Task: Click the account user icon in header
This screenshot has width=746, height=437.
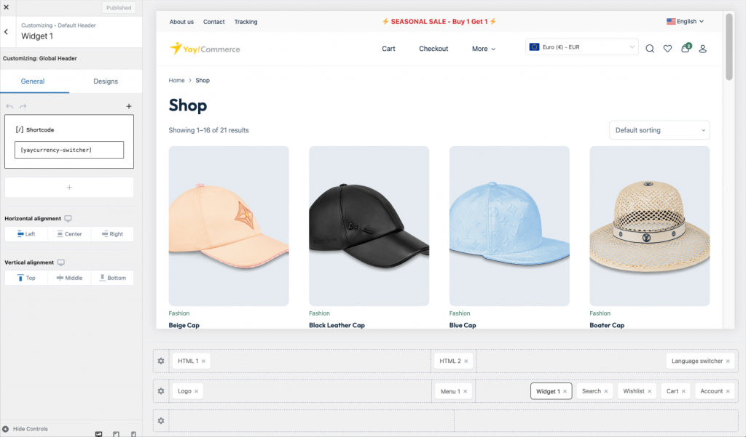Action: point(703,49)
